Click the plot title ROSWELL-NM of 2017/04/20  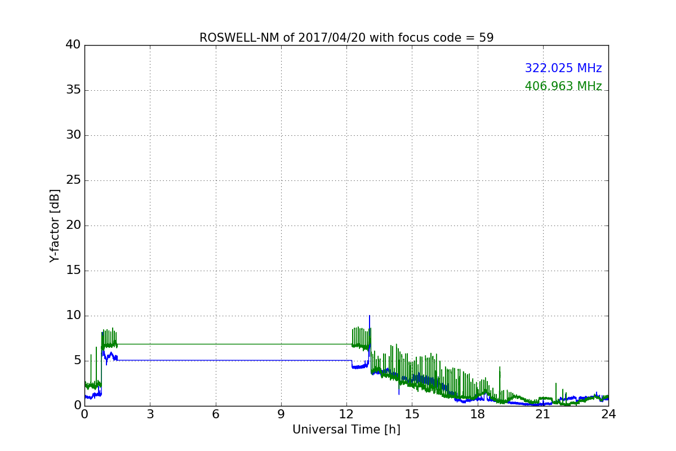(x=346, y=38)
